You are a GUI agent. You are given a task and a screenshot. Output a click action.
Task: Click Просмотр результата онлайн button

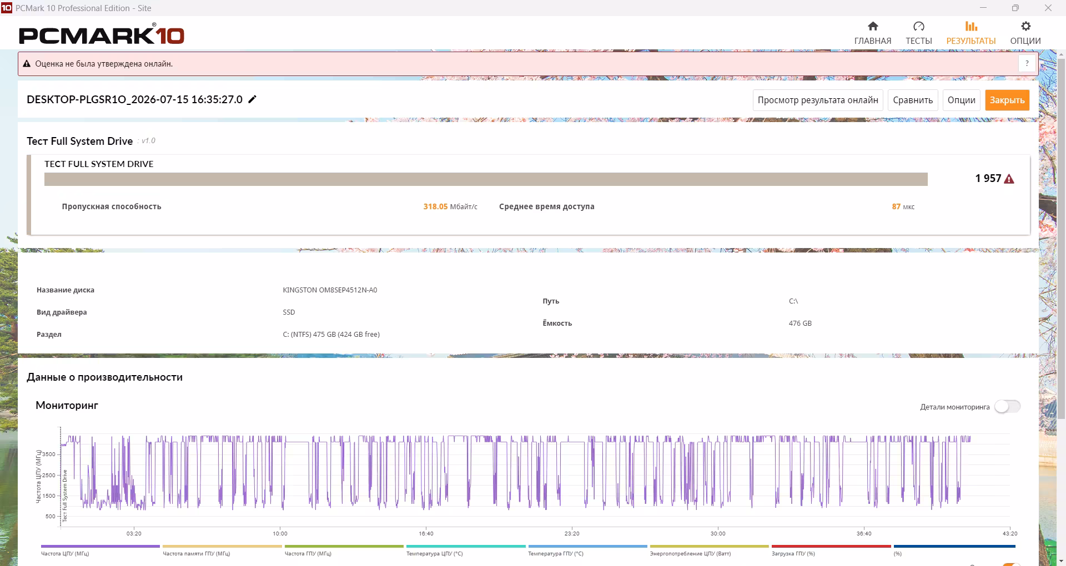(818, 100)
